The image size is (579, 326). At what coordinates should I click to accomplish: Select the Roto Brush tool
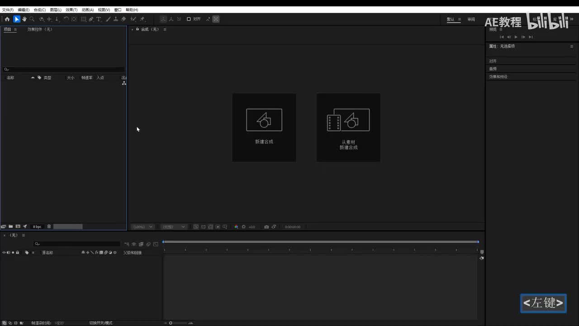point(133,19)
